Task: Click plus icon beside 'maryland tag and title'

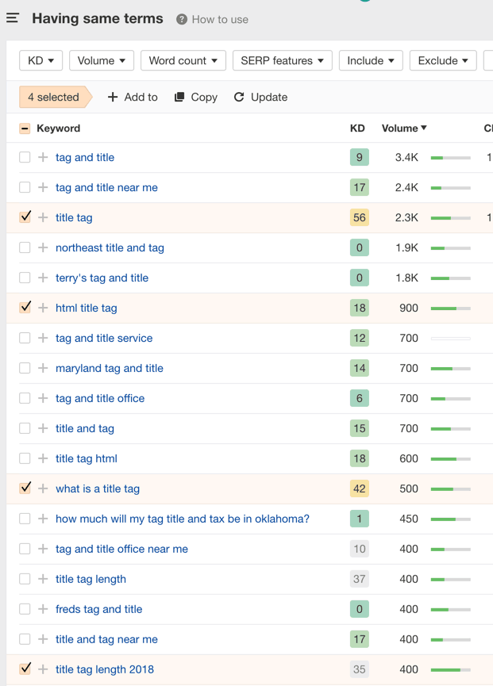Action: point(43,368)
